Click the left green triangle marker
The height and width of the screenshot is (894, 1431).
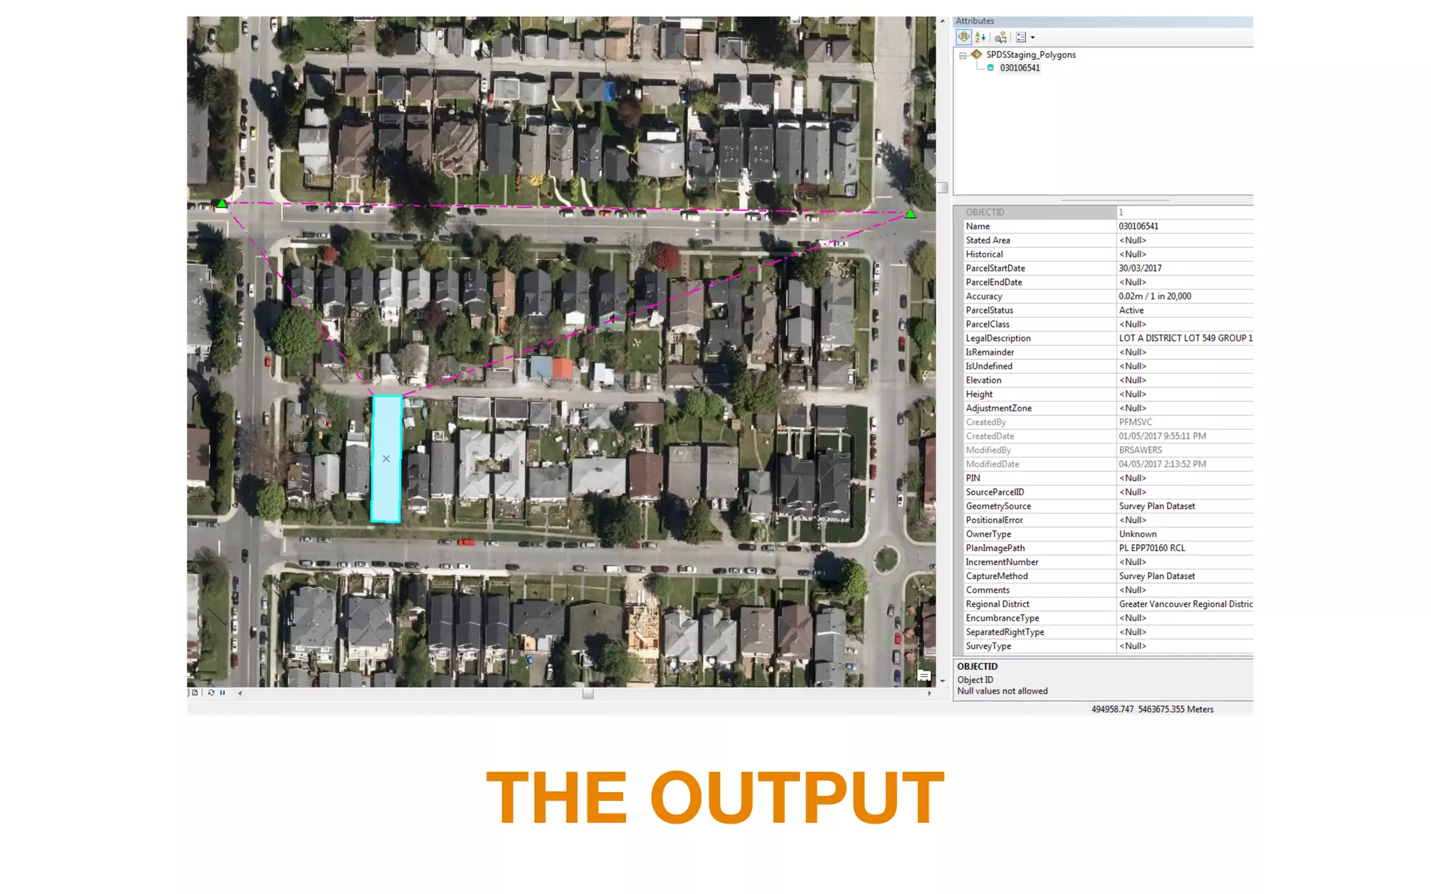221,203
